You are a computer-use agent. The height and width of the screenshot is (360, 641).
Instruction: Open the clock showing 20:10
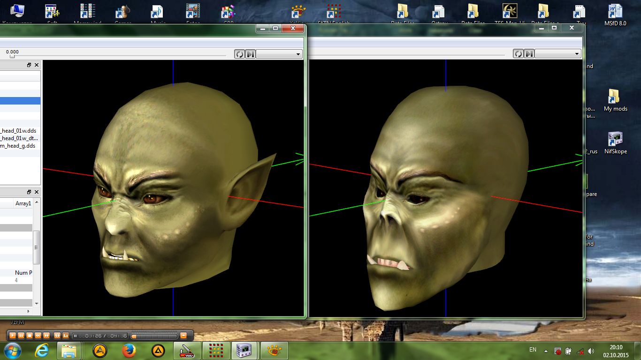(x=616, y=351)
